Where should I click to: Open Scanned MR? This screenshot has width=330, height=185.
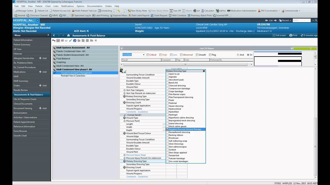point(220,15)
